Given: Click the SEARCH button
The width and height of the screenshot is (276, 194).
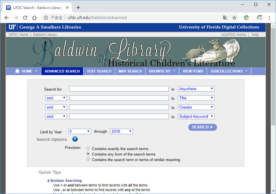Looking at the screenshot, I should [x=202, y=127].
